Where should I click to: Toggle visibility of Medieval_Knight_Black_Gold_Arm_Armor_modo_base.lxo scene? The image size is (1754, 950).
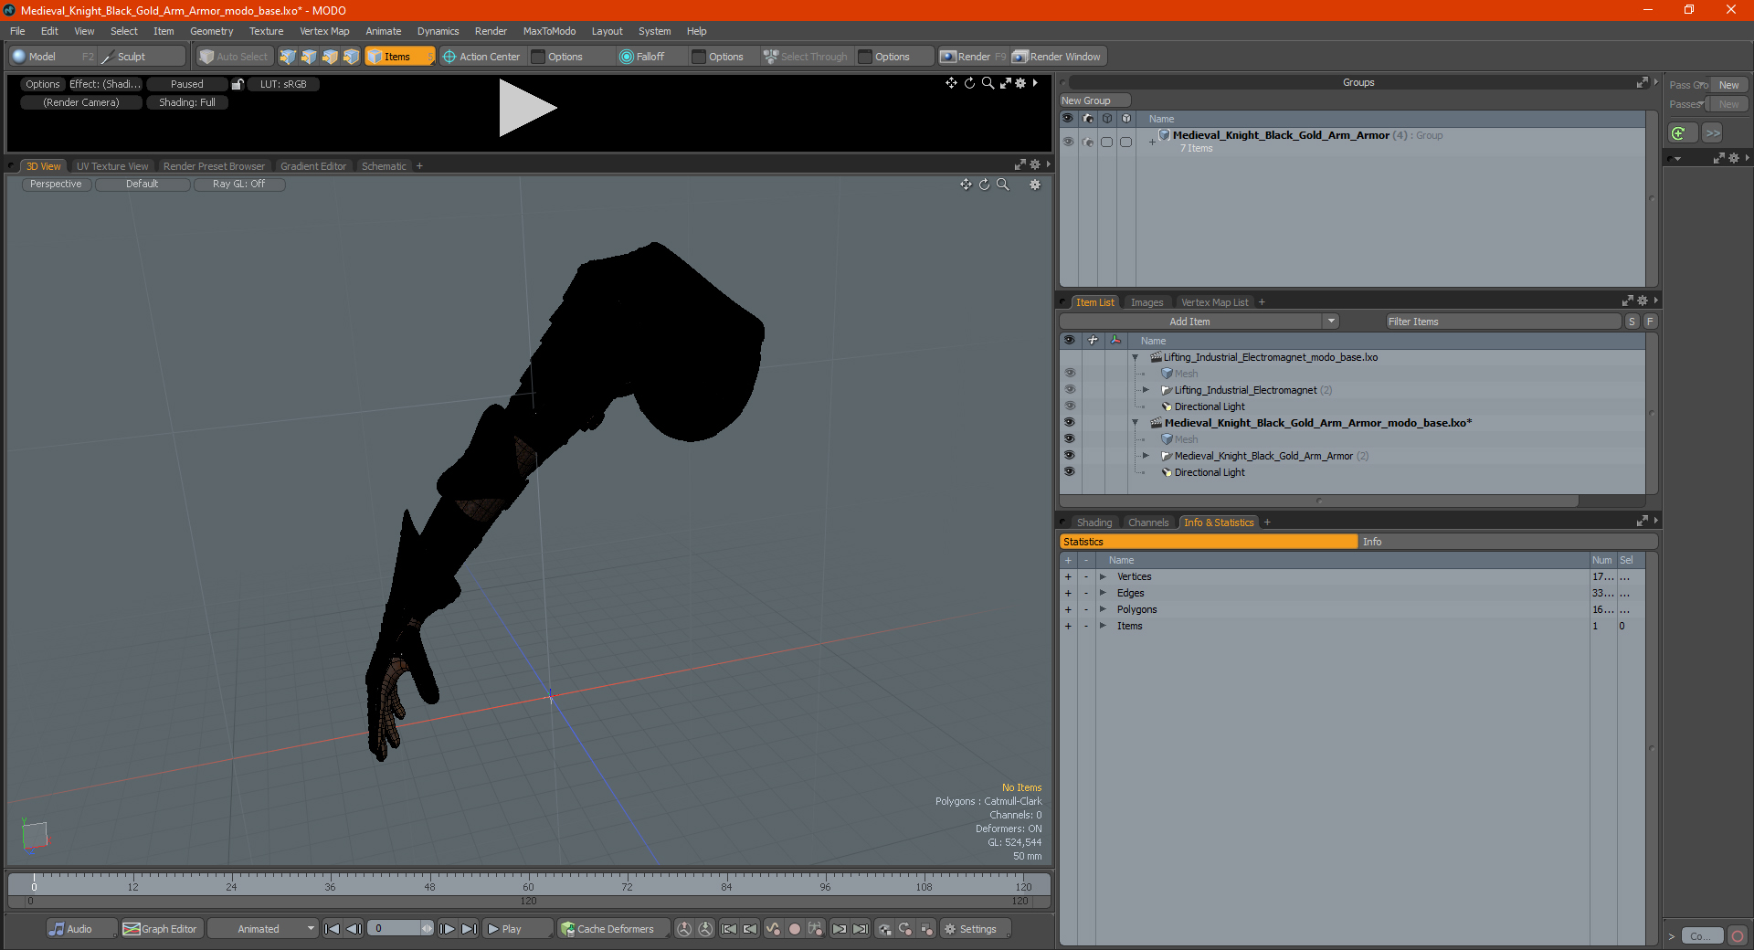pos(1069,423)
